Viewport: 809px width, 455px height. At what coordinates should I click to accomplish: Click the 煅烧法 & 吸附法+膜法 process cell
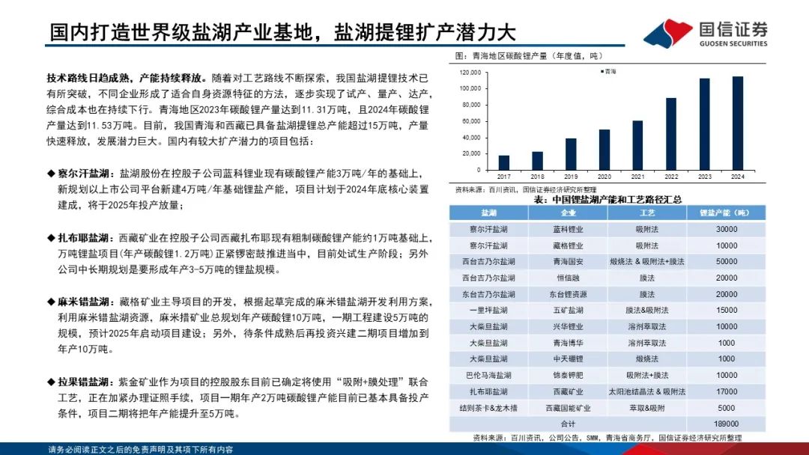[647, 262]
